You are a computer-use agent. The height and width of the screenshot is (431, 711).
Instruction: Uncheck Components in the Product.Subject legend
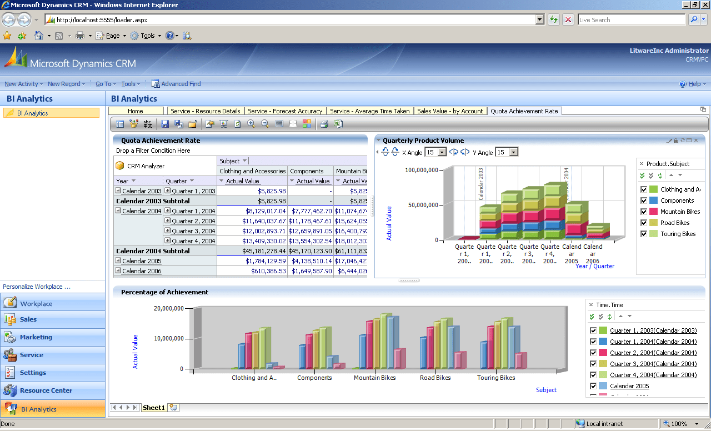(x=644, y=200)
